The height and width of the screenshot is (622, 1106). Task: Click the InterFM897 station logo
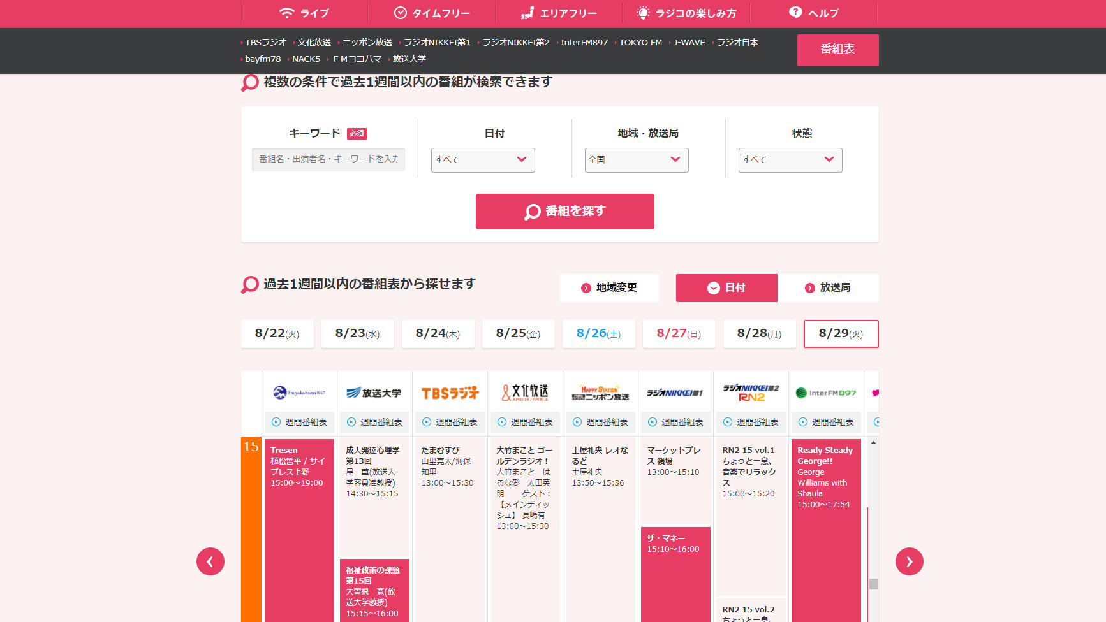pyautogui.click(x=826, y=393)
